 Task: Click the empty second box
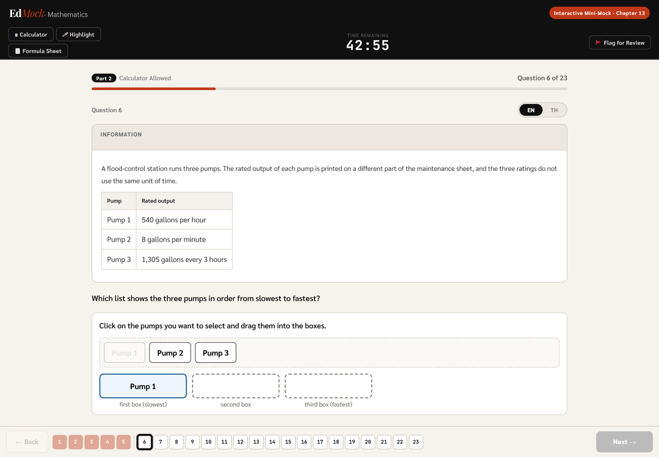[236, 386]
